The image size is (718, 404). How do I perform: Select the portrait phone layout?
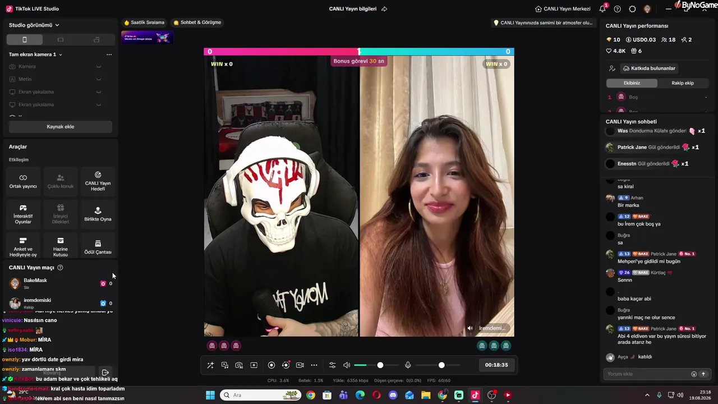[24, 40]
